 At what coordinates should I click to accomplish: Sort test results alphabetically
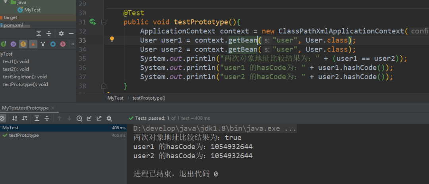click(15, 118)
